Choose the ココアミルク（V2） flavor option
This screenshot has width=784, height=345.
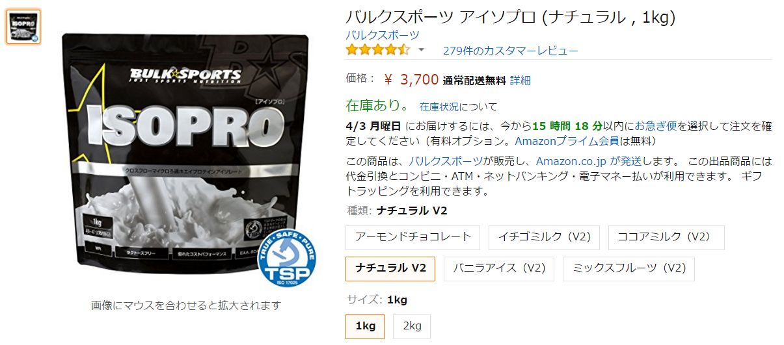tap(666, 237)
